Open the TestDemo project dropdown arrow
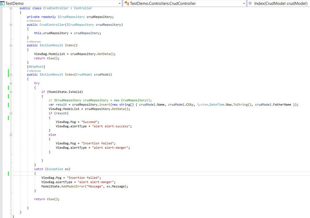The width and height of the screenshot is (310, 218). 120,4
